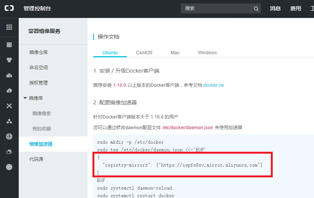Open 镜像搜索 under 镜像库
This screenshot has height=198, width=314.
[42, 114]
